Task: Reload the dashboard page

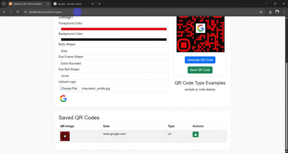Action: [18, 12]
